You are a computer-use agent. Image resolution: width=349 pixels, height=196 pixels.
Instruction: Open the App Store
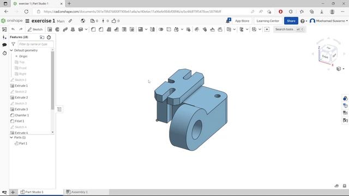click(242, 21)
